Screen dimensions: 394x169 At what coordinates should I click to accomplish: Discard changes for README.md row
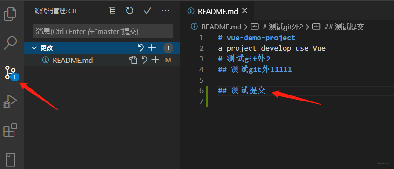[144, 60]
